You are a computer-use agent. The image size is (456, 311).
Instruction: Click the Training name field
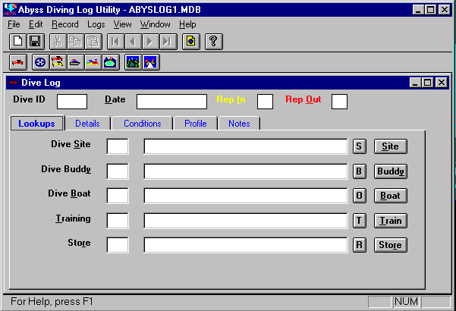[246, 221]
